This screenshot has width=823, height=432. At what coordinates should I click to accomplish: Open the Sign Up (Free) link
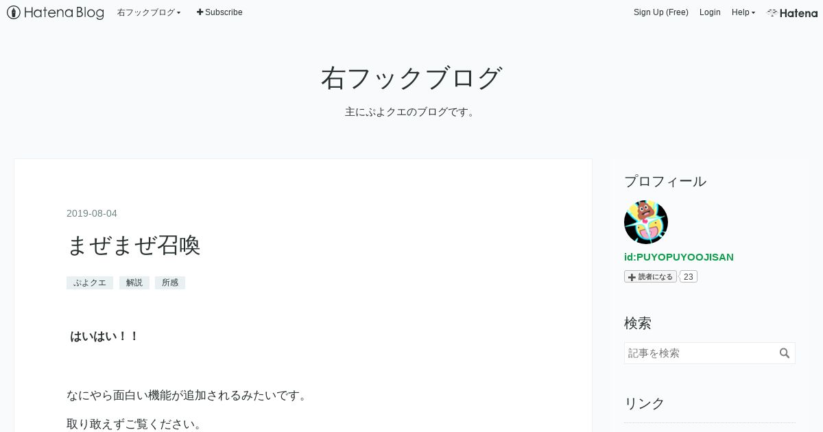(660, 12)
